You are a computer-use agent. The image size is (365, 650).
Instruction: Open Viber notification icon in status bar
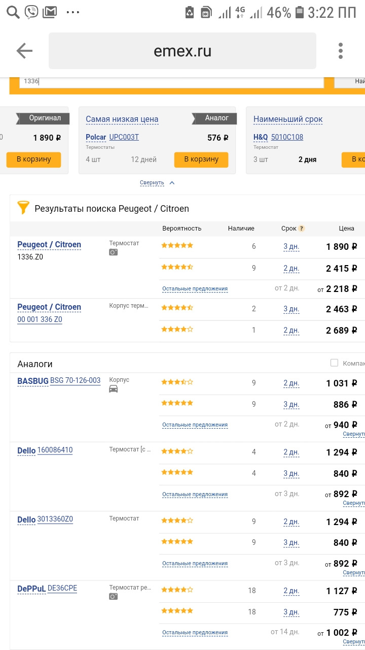(x=31, y=12)
